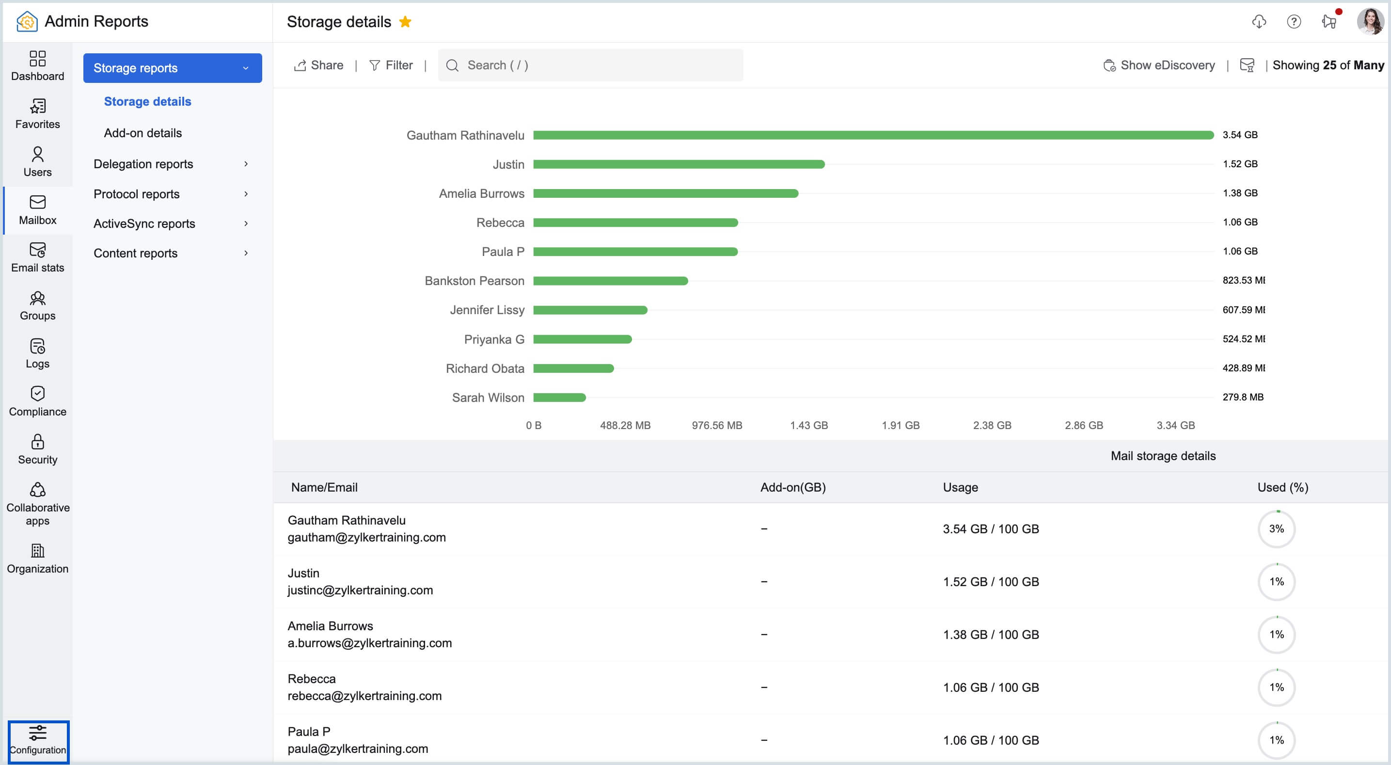The image size is (1391, 765).
Task: Click the Filter button
Action: pos(391,65)
